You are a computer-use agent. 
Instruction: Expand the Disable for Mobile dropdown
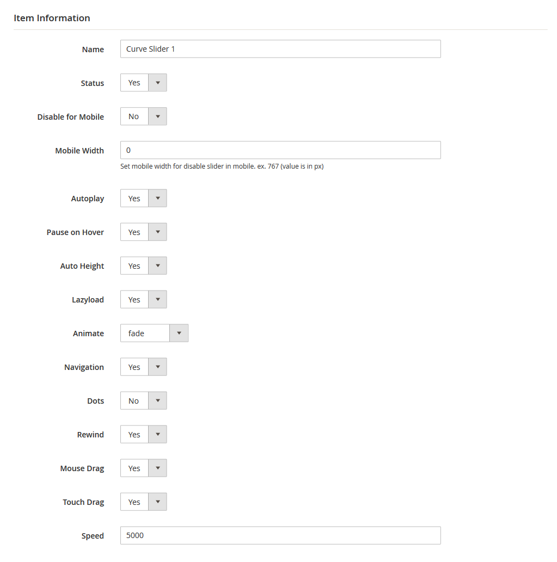click(x=143, y=116)
